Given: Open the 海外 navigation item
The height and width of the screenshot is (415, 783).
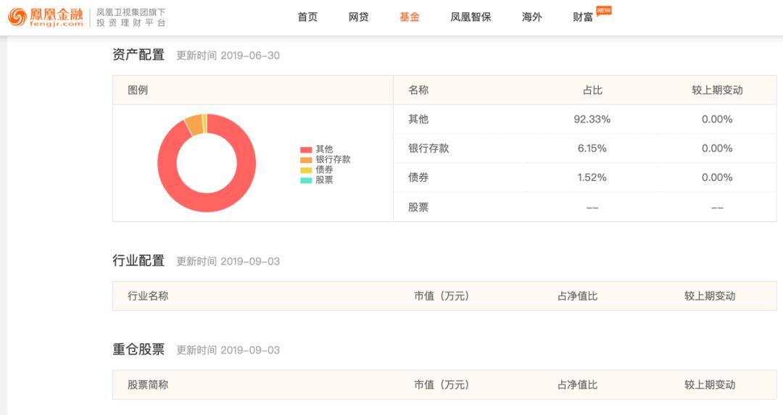Looking at the screenshot, I should [x=532, y=17].
